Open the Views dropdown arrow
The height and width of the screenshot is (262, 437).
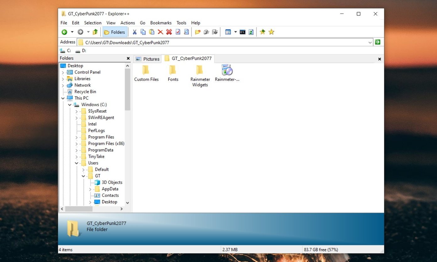tap(235, 32)
